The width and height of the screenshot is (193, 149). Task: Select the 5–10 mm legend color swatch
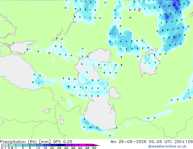tap(33, 145)
